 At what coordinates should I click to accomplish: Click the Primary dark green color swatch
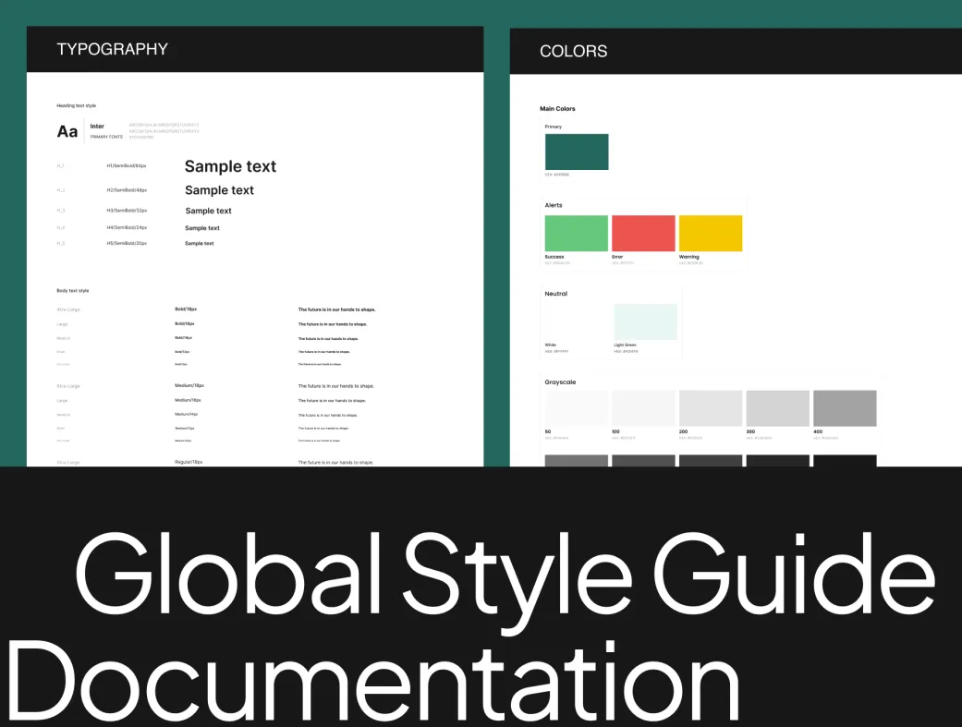577,151
